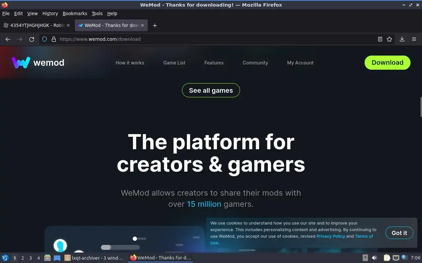Switch to virtual desktop 2
Viewport: 422px width, 263px height.
click(x=22, y=258)
